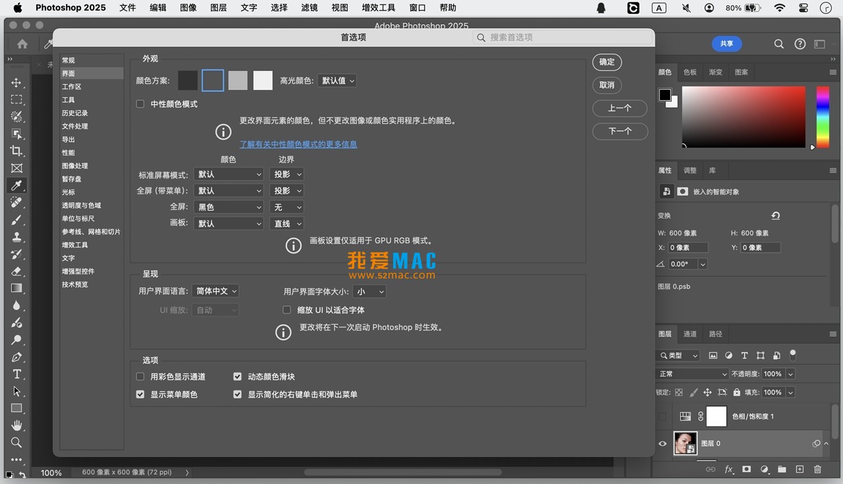Switch to the Channels panel tab

click(x=690, y=334)
